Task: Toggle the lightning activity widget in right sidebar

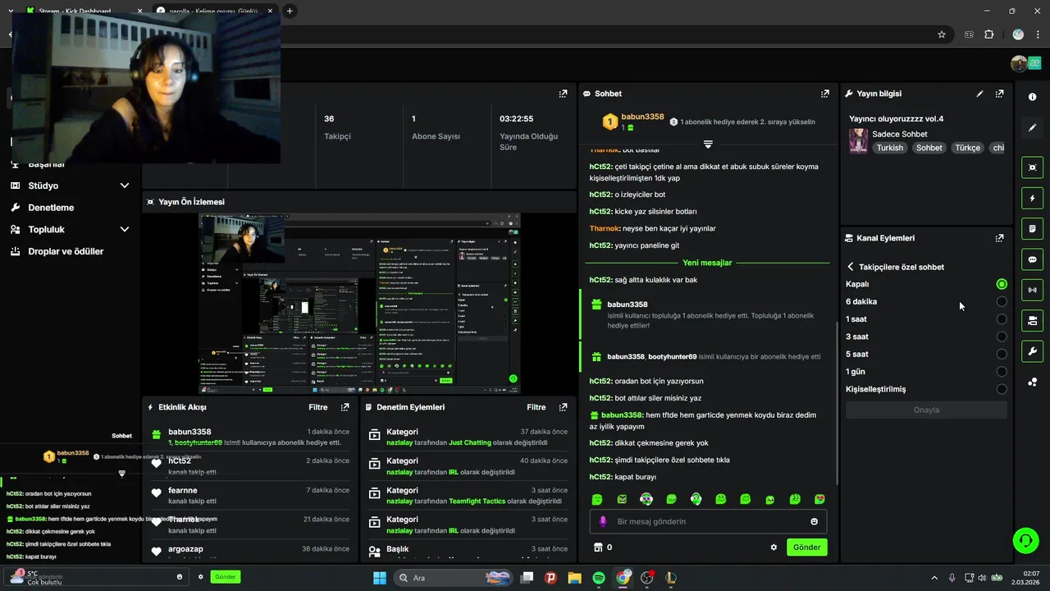Action: point(1032,198)
